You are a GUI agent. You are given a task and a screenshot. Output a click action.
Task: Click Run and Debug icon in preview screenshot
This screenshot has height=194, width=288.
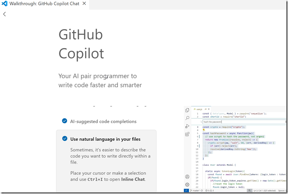pyautogui.click(x=187, y=126)
